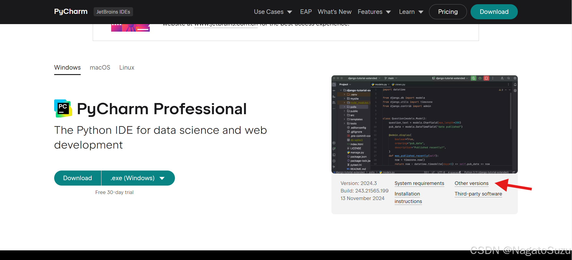This screenshot has height=260, width=572.
Task: Switch to the views.py tab in the IDE preview
Action: 398,85
